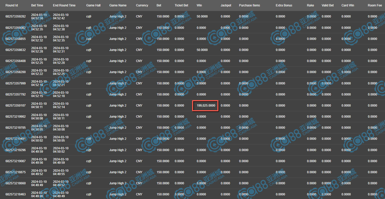This screenshot has height=199, width=385.
Task: Click room fee 0.0000 in round 682573357792 row
Action: pos(372,94)
